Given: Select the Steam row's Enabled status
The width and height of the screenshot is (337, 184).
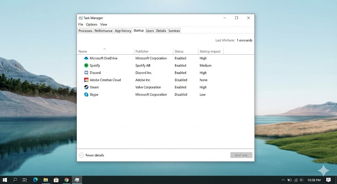Looking at the screenshot, I should 180,87.
